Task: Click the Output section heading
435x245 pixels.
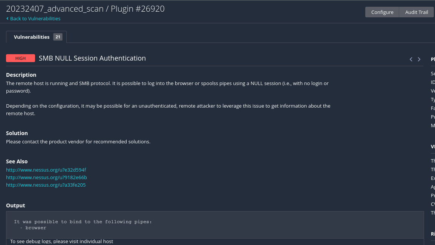Action: (x=15, y=205)
